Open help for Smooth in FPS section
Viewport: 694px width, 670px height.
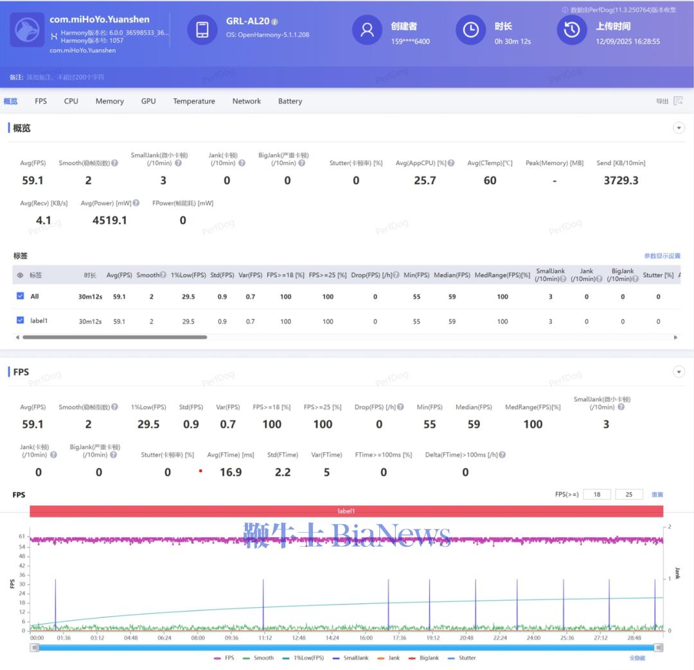point(114,407)
